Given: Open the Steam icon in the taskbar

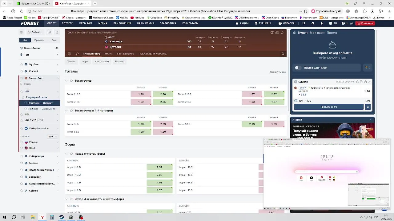Looking at the screenshot, I should (62, 217).
